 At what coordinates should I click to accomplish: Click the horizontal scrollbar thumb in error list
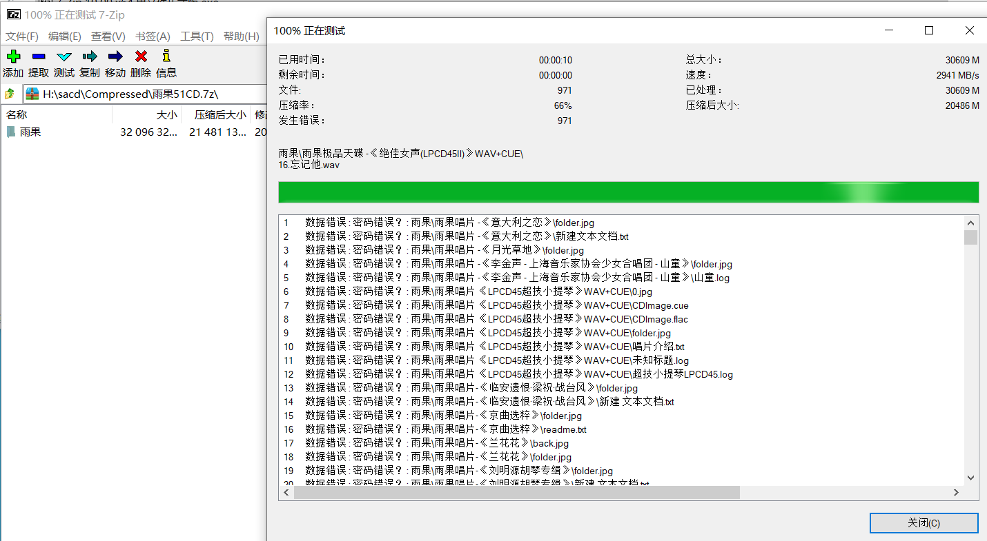point(516,492)
